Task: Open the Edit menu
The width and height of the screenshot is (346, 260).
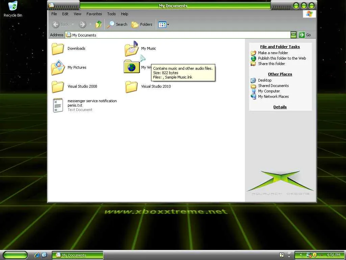Action: [x=65, y=14]
